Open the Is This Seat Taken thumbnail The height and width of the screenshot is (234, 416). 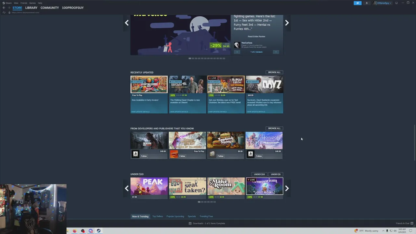(x=188, y=186)
